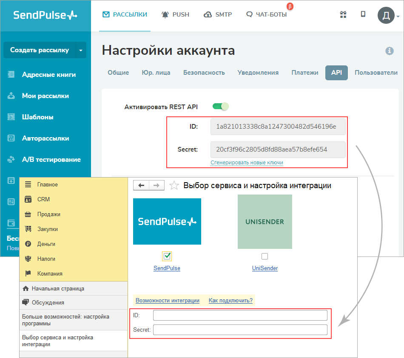
Task: Open the Безопасность tab
Action: (x=204, y=73)
